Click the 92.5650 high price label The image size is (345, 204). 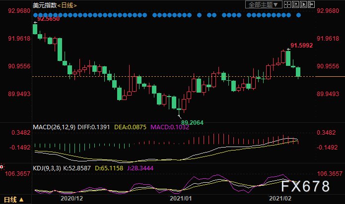[x=49, y=19]
